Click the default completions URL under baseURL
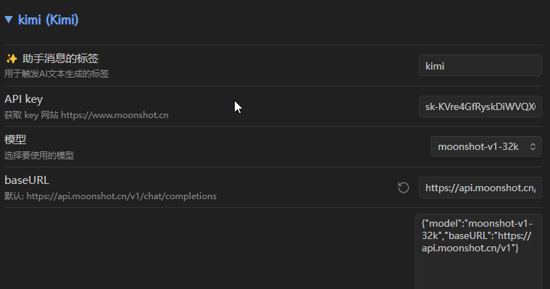Viewport: 550px width, 289px height. [x=121, y=196]
